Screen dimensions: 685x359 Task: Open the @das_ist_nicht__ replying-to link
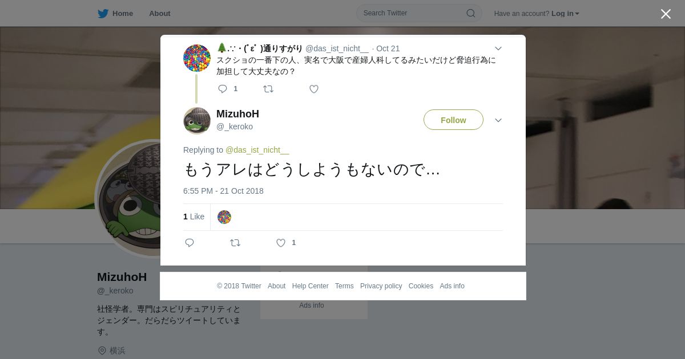click(x=257, y=150)
